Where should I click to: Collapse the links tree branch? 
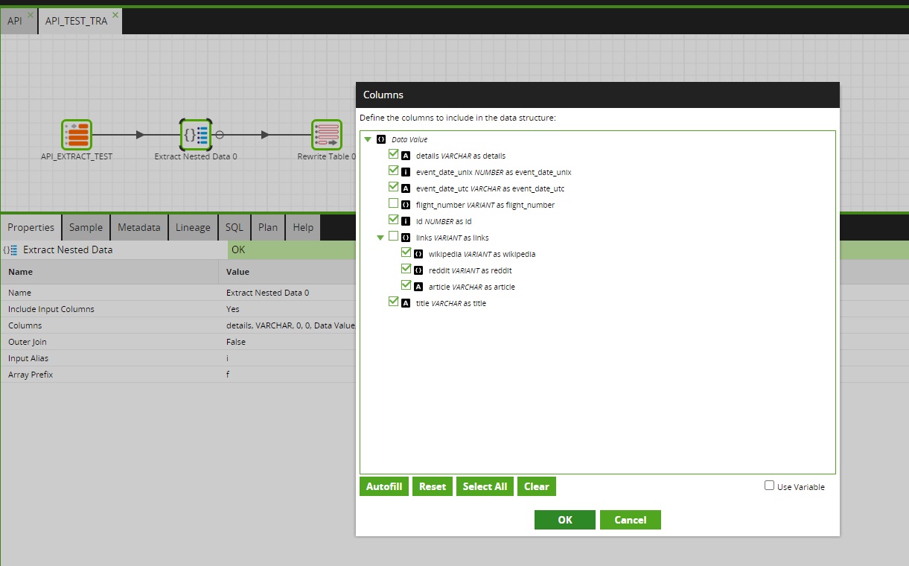380,235
